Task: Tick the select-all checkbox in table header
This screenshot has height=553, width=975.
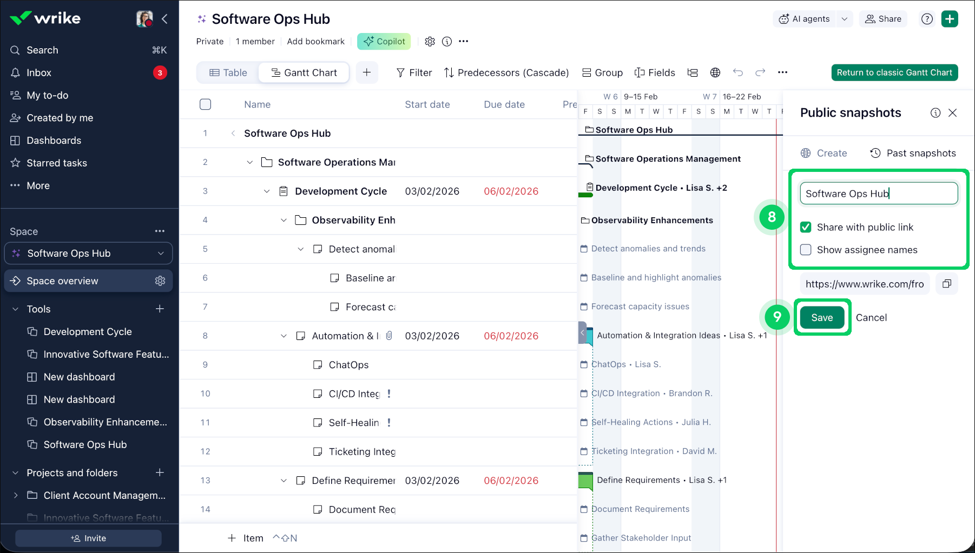Action: 205,104
